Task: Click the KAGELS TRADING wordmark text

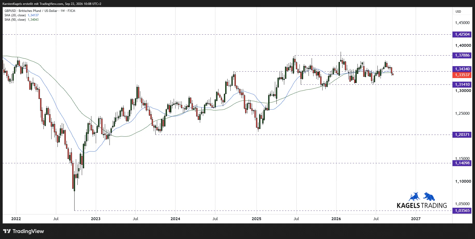Action: (x=422, y=206)
